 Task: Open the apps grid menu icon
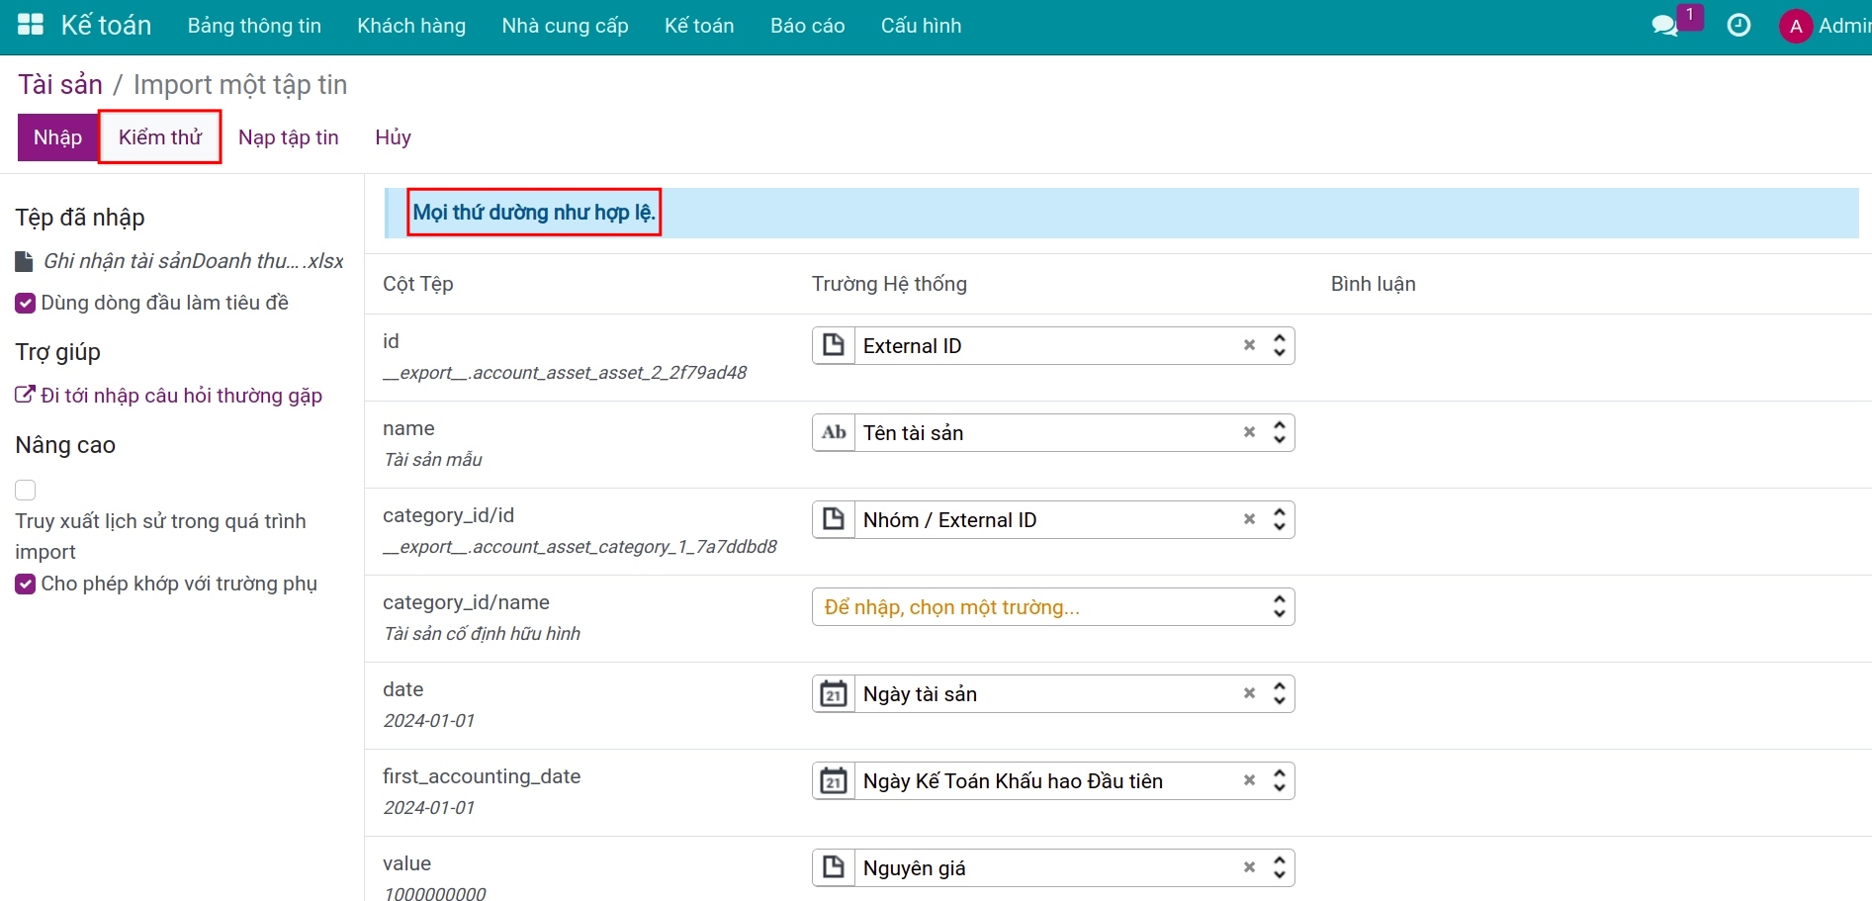[x=31, y=25]
